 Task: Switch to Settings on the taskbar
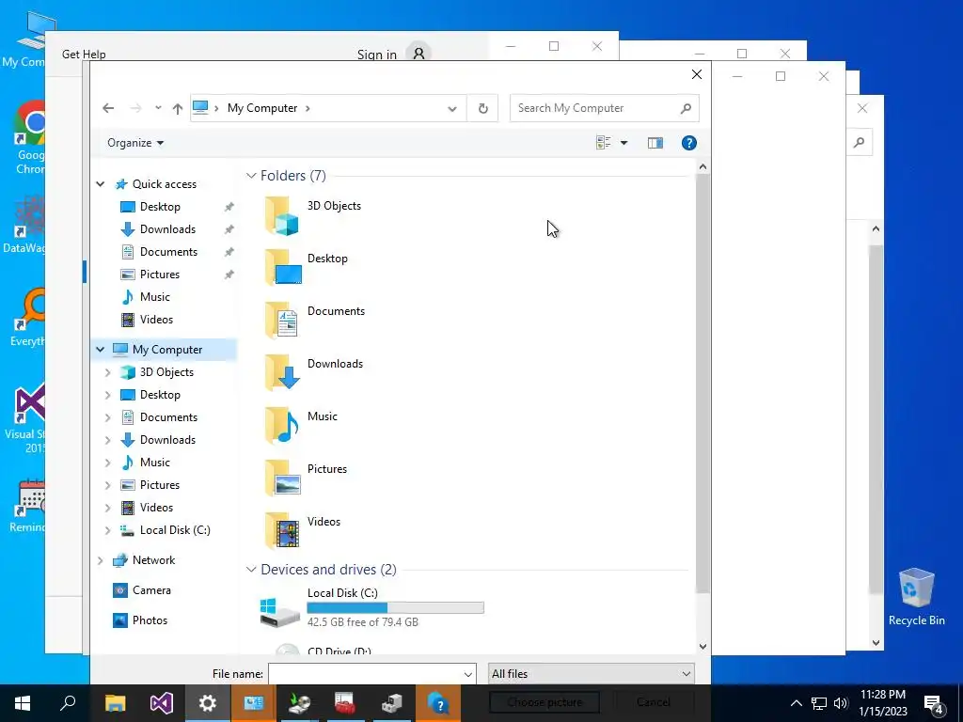208,703
